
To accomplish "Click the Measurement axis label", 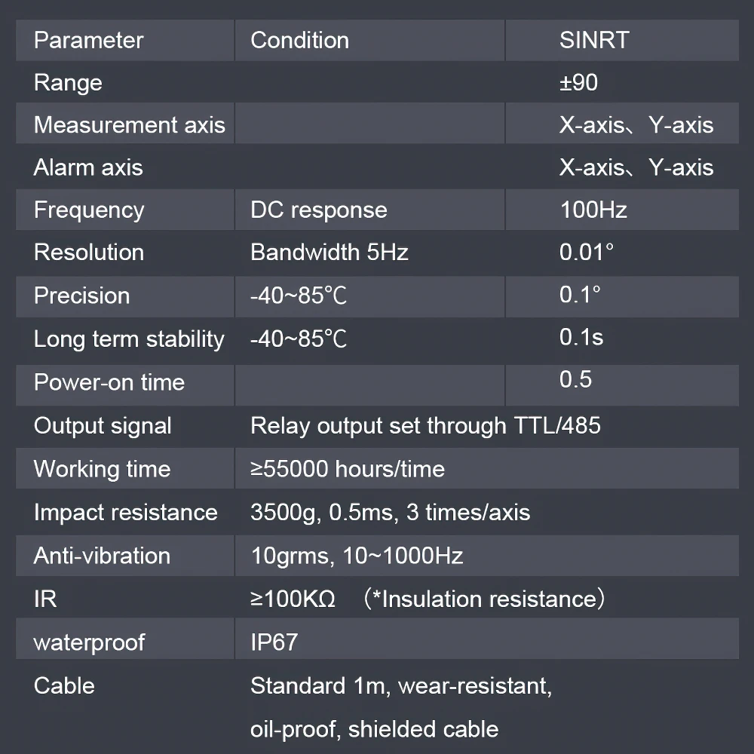I will click(x=130, y=125).
